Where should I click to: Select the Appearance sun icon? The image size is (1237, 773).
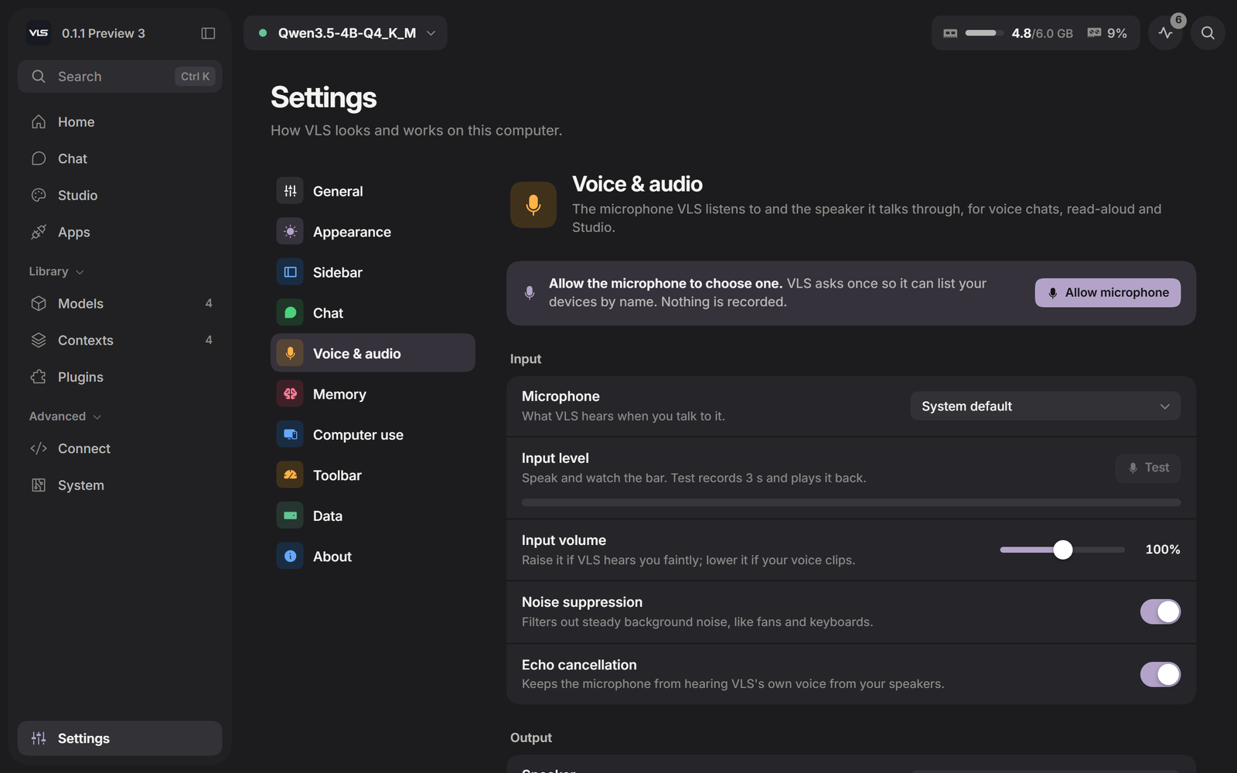pyautogui.click(x=290, y=232)
